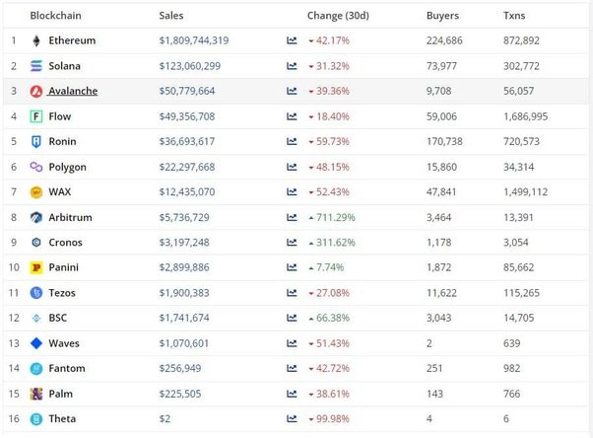Open the WAX sales chart icon

coord(292,191)
